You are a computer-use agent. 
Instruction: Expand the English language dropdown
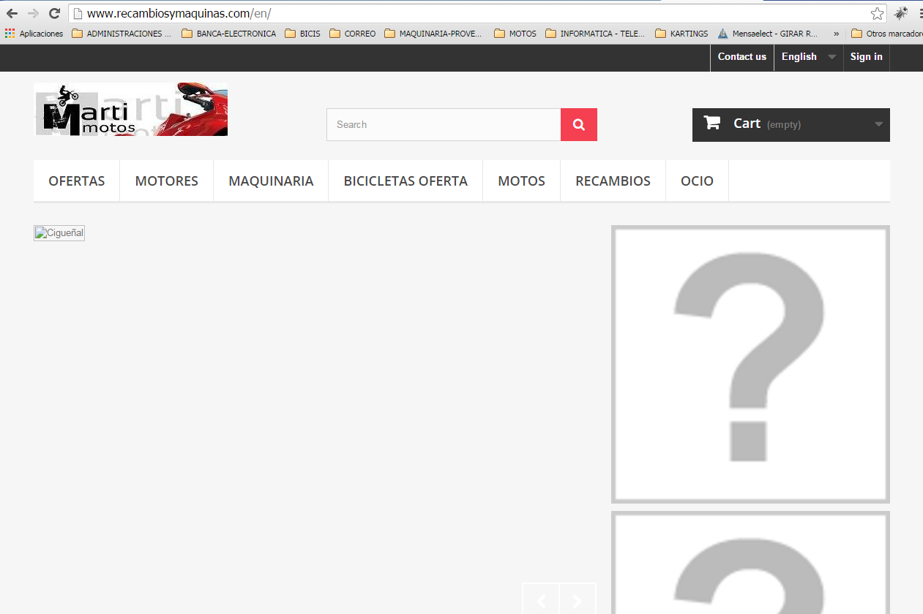click(x=809, y=57)
